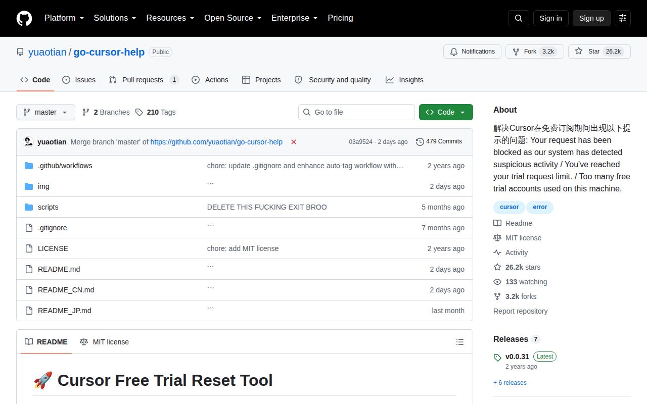Click the book icon beside Readme sidebar
Viewport: 647px width, 404px height.
497,223
